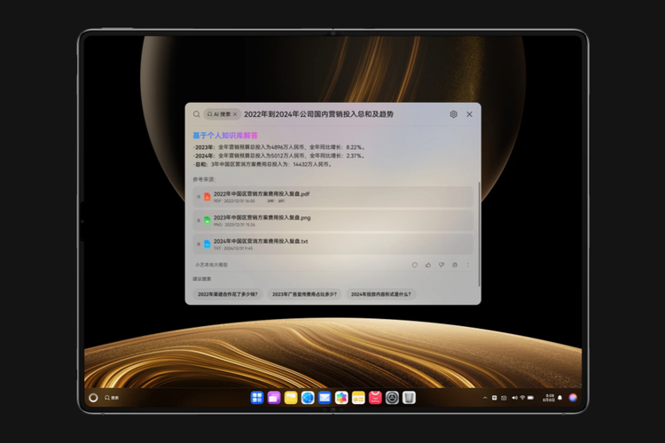Image resolution: width=665 pixels, height=443 pixels.
Task: Choose suggestion starting with 2024年投放
Action: pyautogui.click(x=381, y=294)
